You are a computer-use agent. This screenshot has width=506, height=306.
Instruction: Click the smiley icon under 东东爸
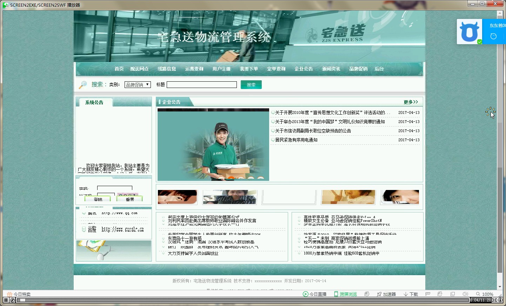pos(493,36)
